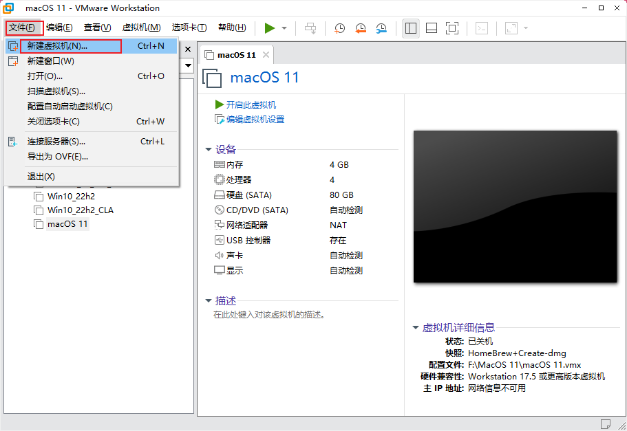Screen dimensions: 627x431
Task: Choose 打开(O)... menu entry
Action: [x=92, y=76]
